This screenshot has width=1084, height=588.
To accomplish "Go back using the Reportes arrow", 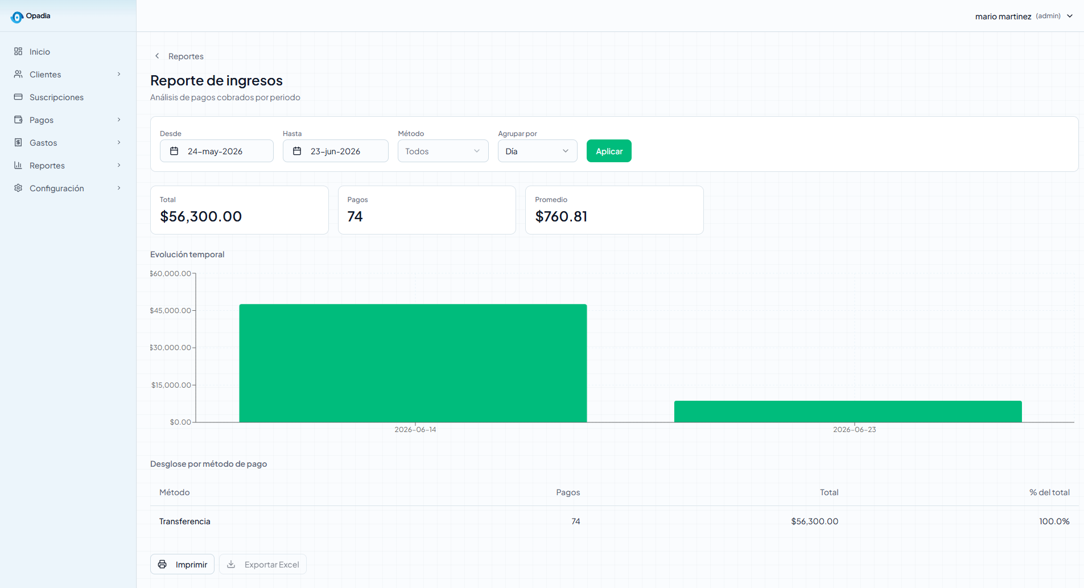I will (157, 56).
